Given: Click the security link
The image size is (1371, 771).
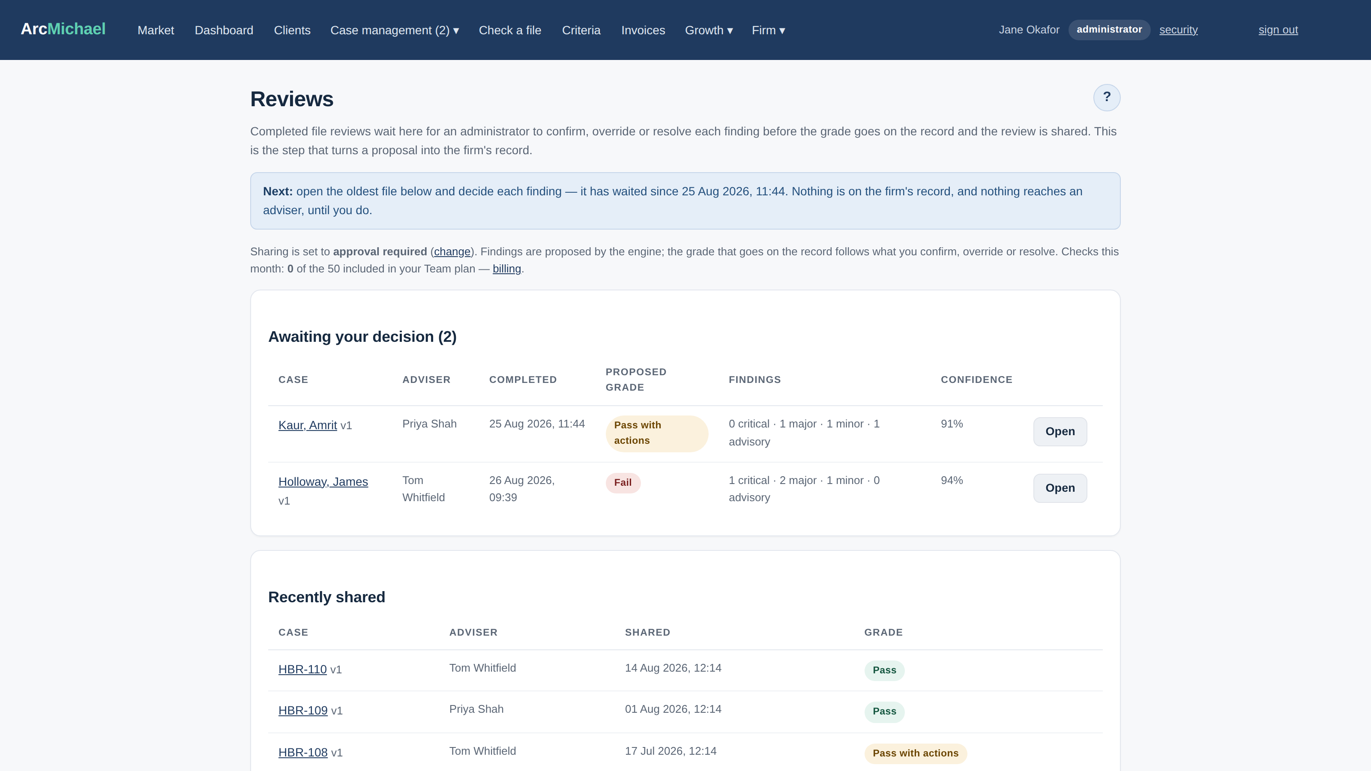Looking at the screenshot, I should click(x=1178, y=30).
